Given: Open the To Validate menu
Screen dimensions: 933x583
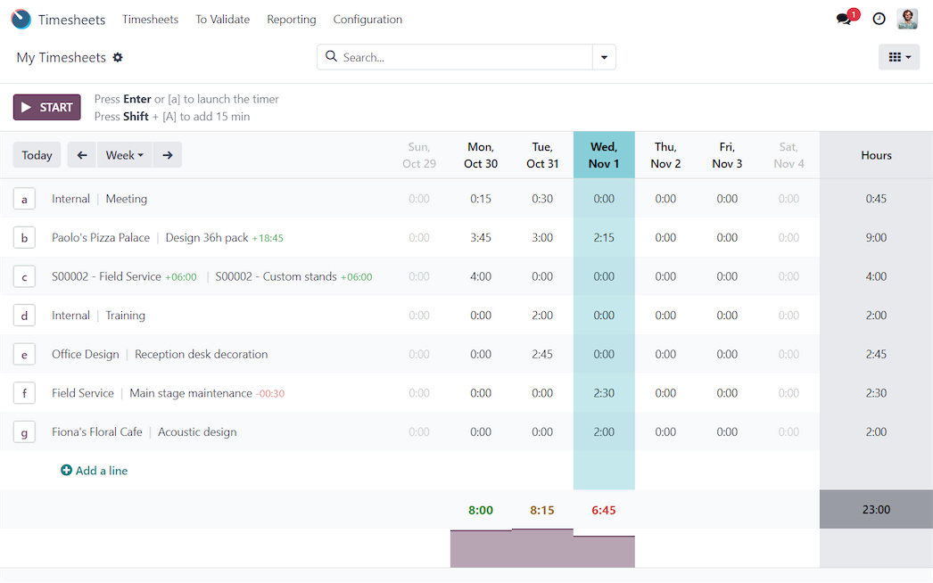Looking at the screenshot, I should (x=222, y=19).
